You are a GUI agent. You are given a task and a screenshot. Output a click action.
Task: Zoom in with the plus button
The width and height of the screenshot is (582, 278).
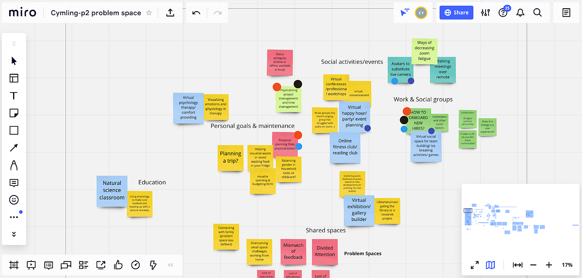[x=549, y=265]
